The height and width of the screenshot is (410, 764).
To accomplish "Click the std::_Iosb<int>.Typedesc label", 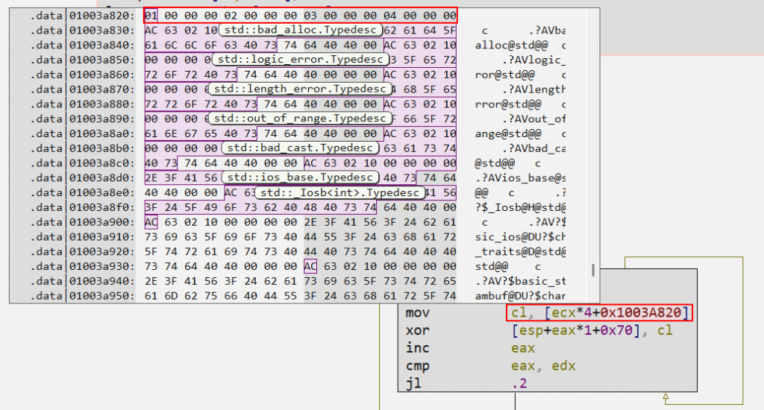I will [x=339, y=192].
